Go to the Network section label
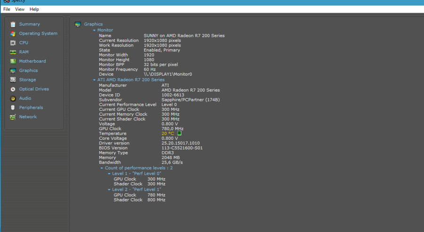424x232 pixels. tap(28, 117)
